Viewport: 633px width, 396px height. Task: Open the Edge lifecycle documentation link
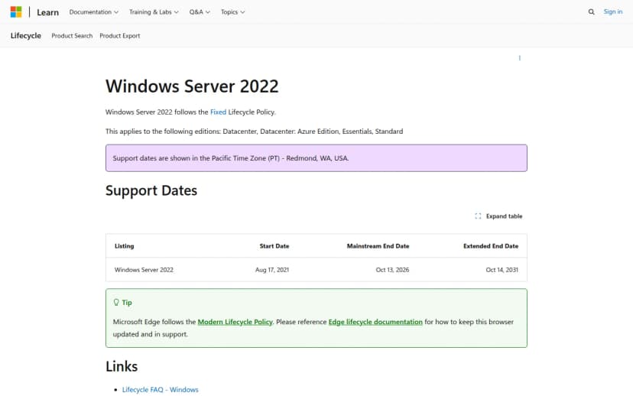[375, 322]
